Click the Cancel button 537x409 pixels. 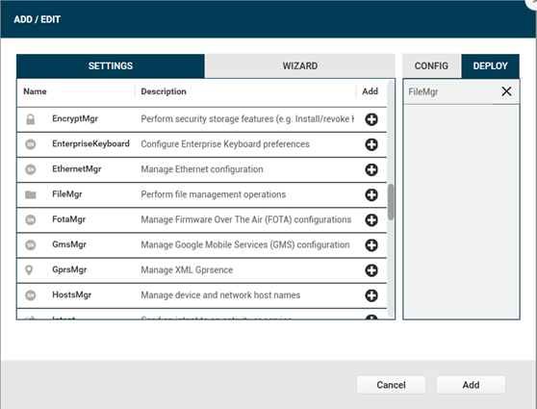pyautogui.click(x=391, y=385)
